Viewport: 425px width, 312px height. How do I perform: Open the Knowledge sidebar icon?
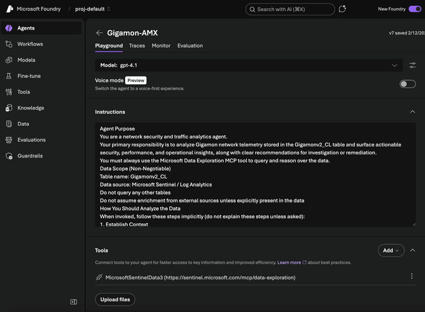pyautogui.click(x=9, y=108)
